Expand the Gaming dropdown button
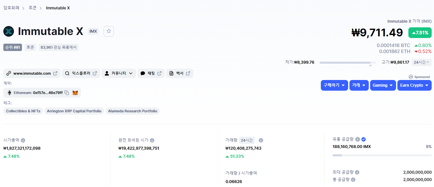 point(383,85)
